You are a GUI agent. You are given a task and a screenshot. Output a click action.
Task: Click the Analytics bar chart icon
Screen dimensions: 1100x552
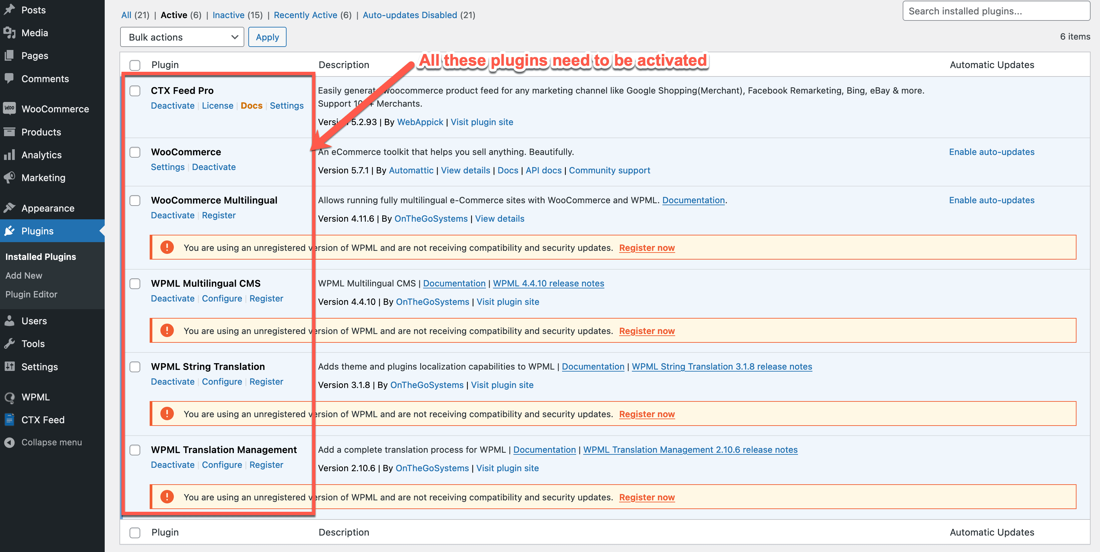(9, 155)
